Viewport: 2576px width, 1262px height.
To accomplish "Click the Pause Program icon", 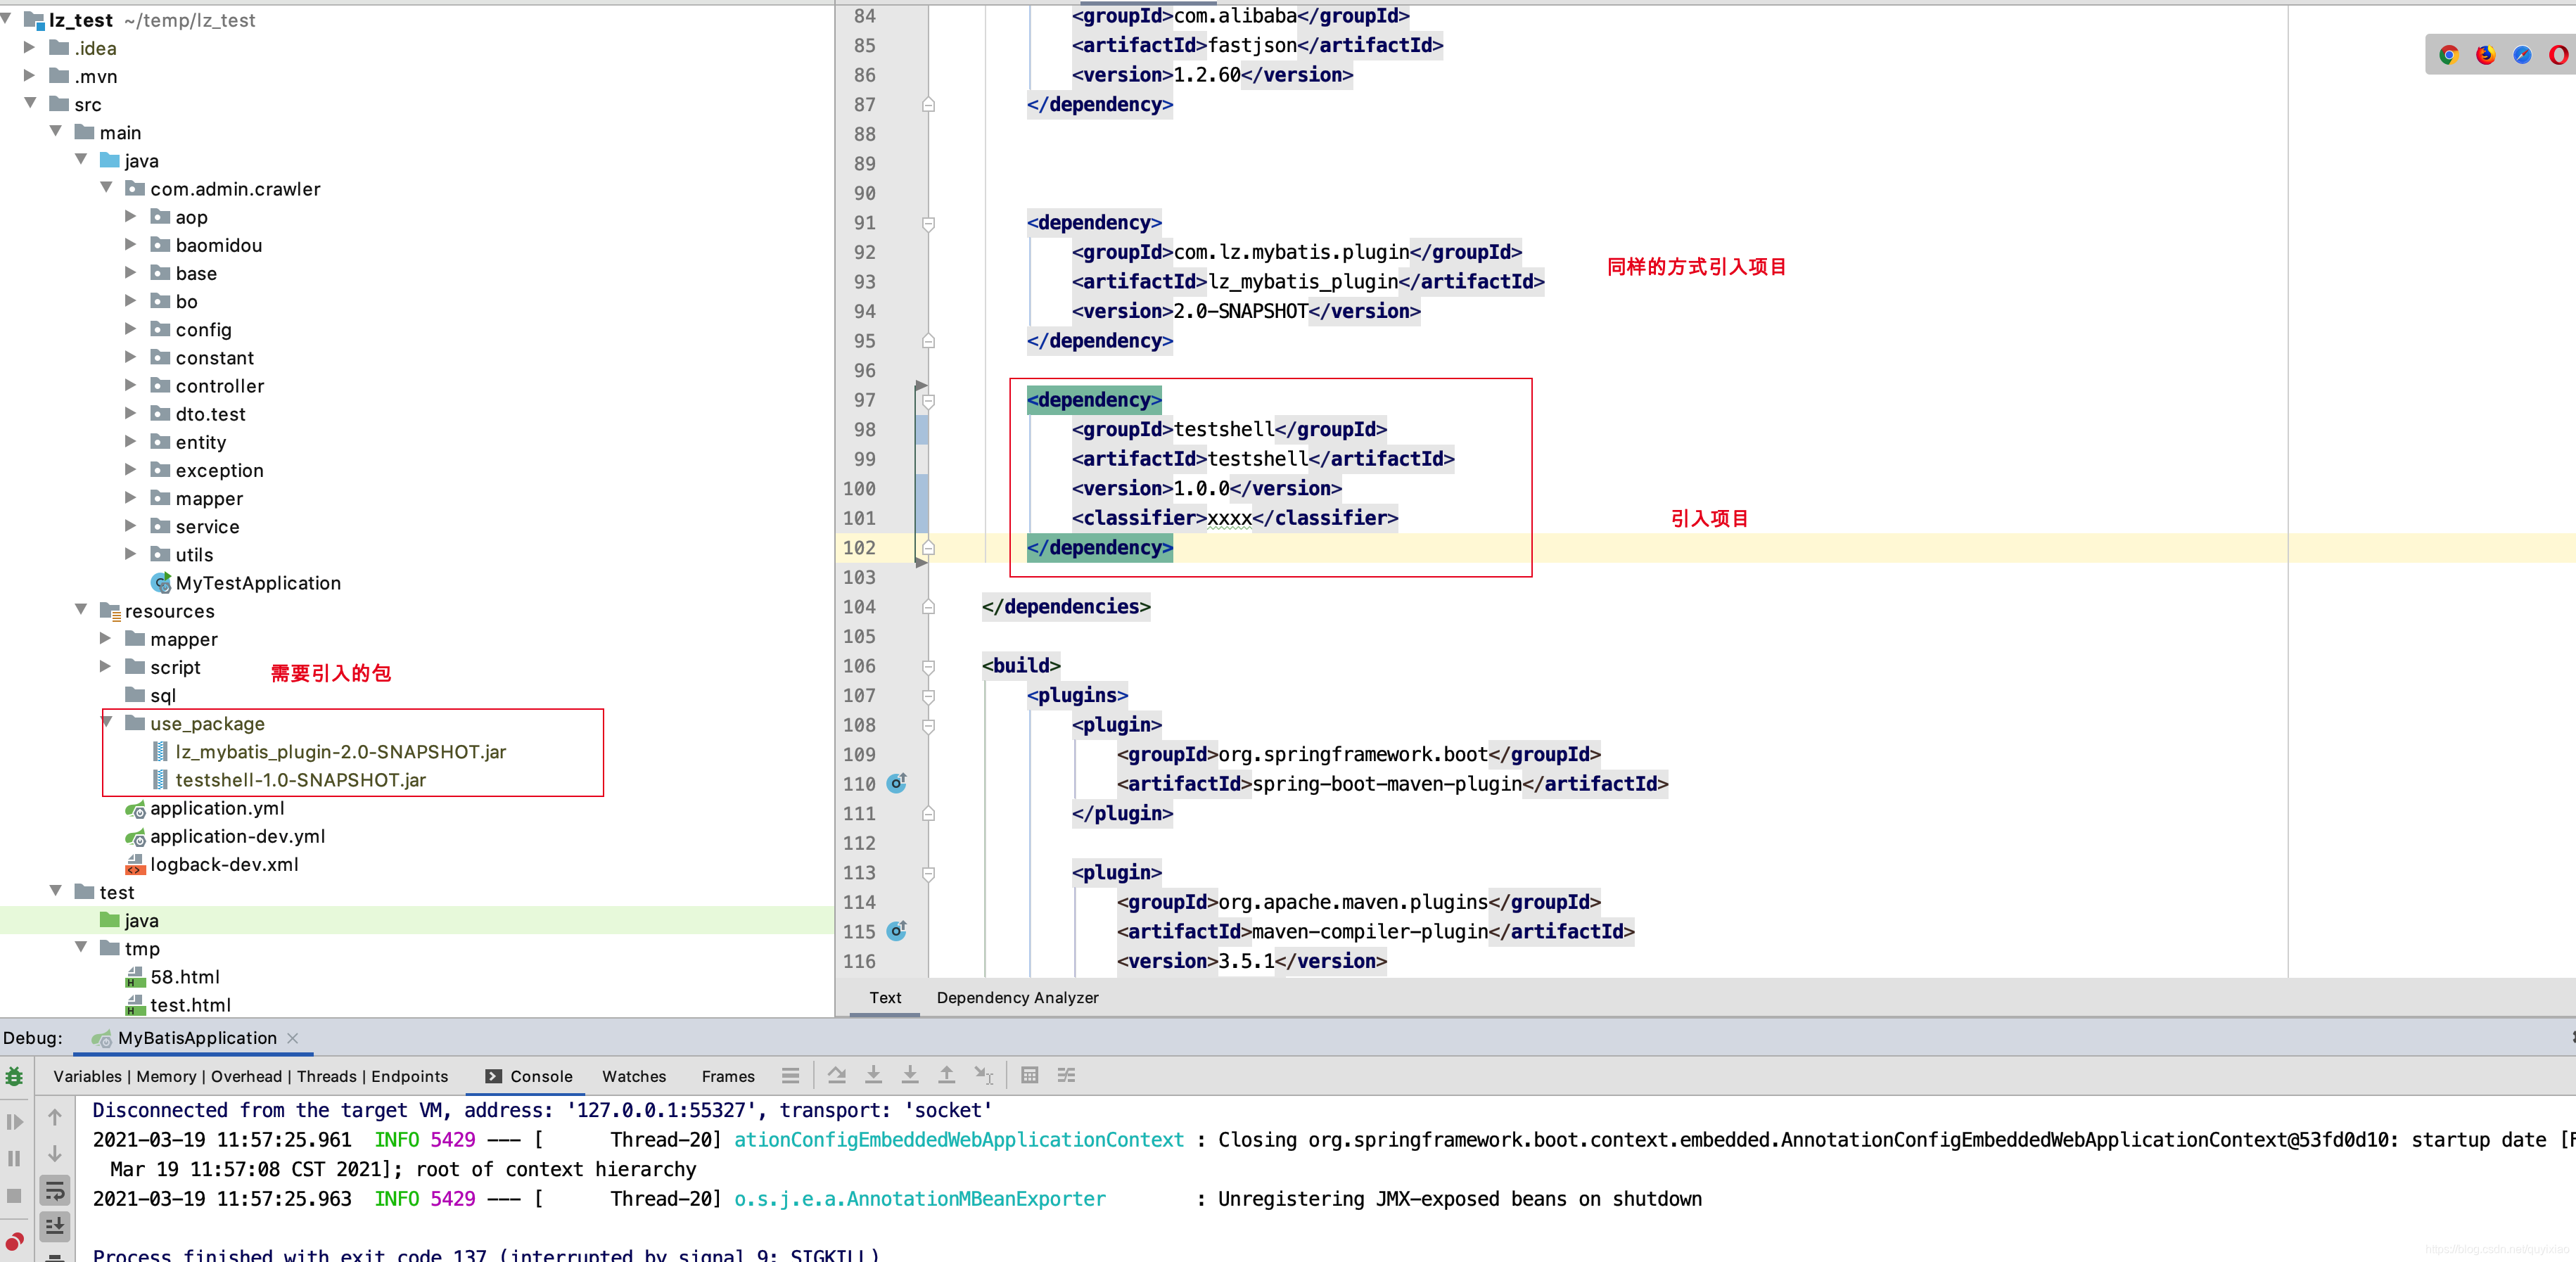I will point(14,1158).
